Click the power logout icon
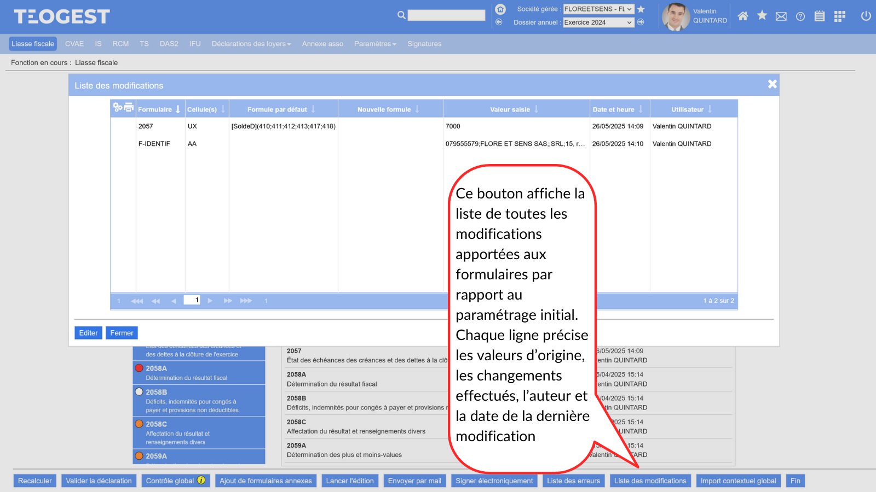 tap(866, 16)
